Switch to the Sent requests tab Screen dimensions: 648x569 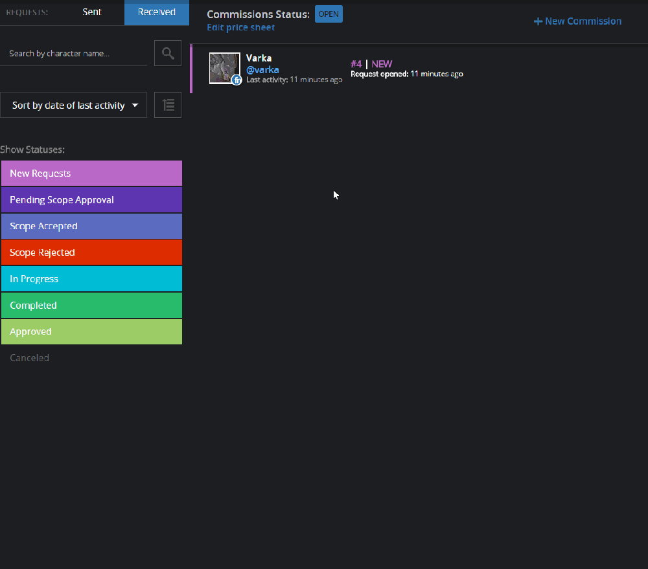92,12
